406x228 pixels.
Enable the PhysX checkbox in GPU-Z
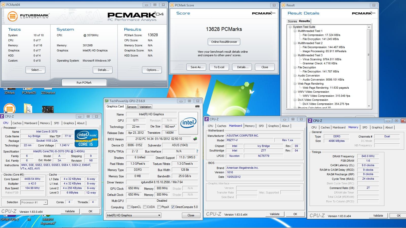(x=159, y=207)
